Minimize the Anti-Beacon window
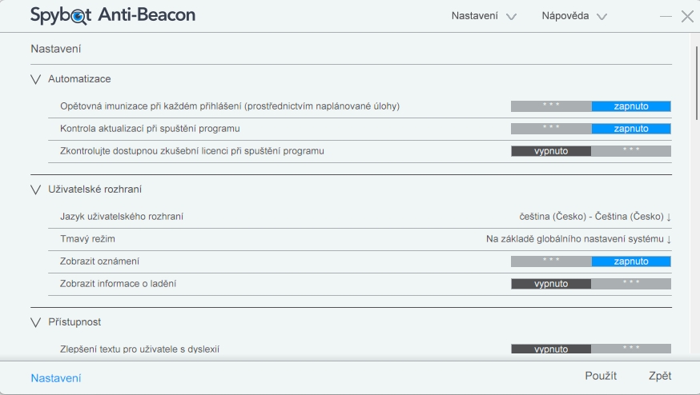Screen dimensions: 700x395 click(666, 16)
